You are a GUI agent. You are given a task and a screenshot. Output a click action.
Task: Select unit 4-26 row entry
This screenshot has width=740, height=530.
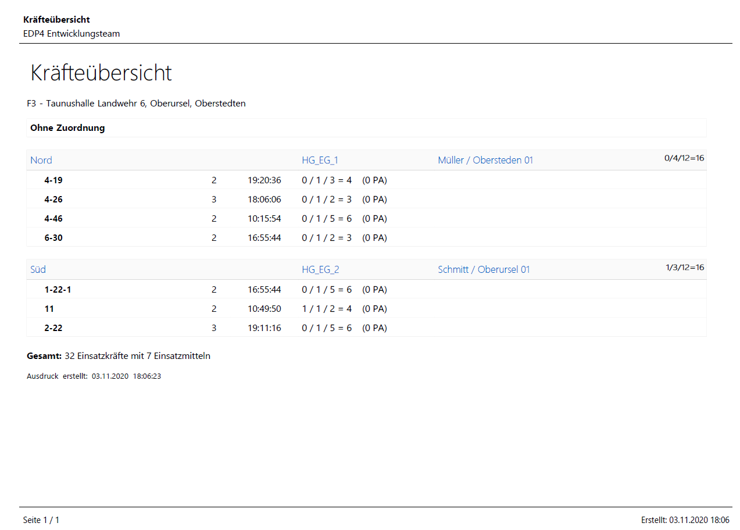53,200
